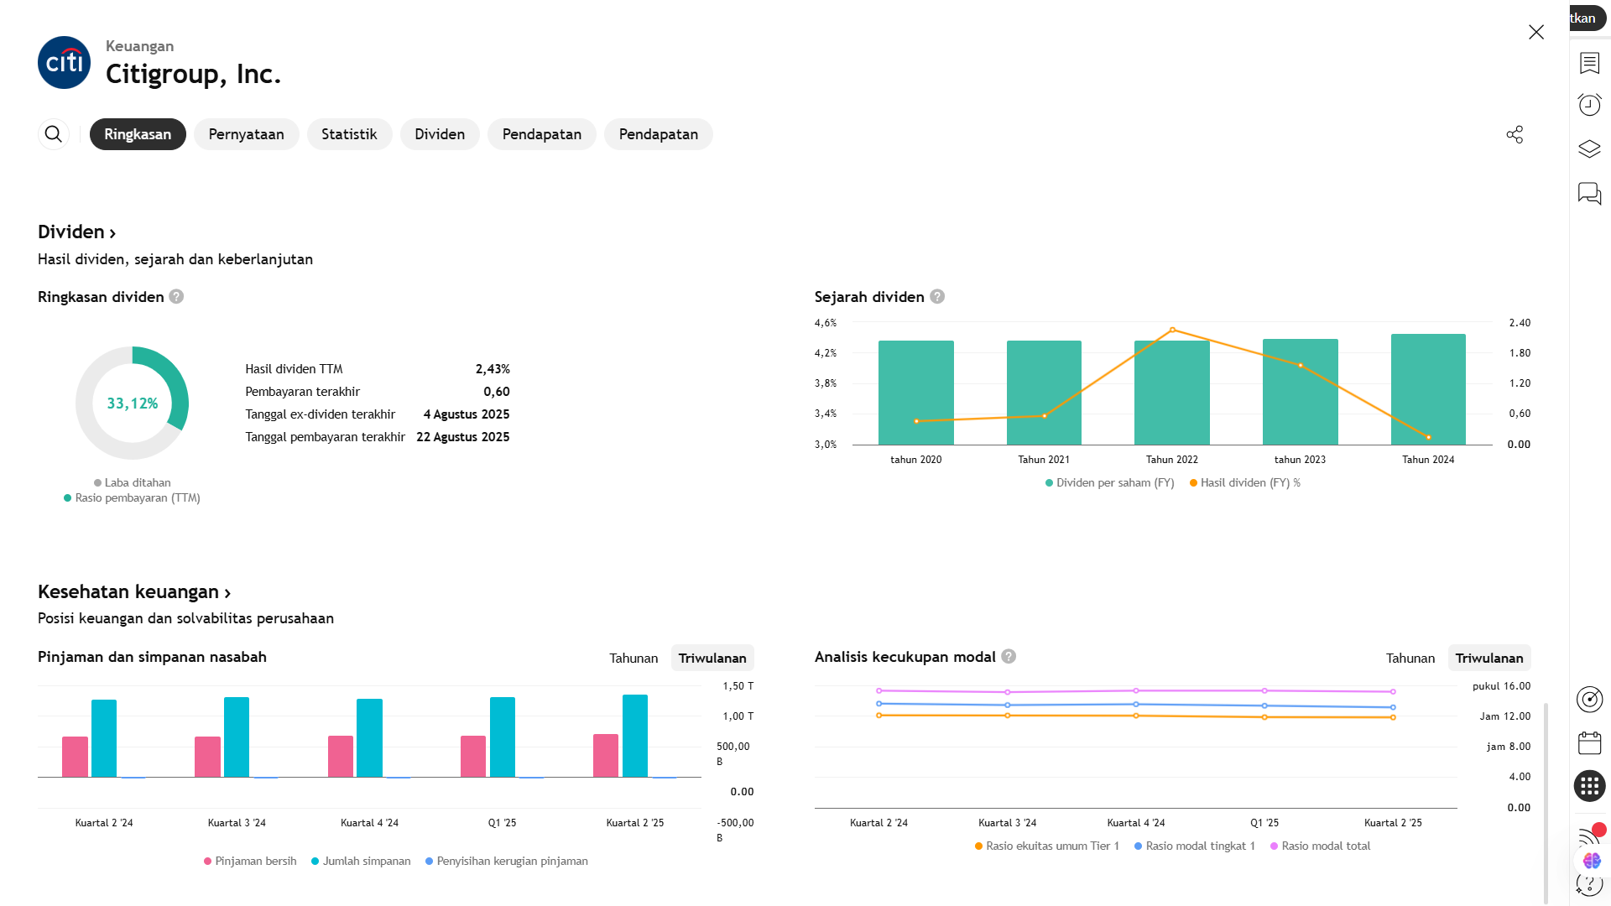Open the alerts alarm clock icon

(x=1589, y=105)
